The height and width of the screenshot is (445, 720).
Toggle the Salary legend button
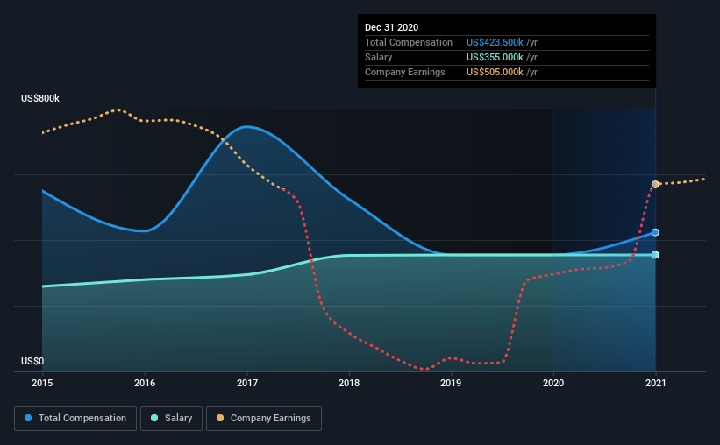[171, 419]
